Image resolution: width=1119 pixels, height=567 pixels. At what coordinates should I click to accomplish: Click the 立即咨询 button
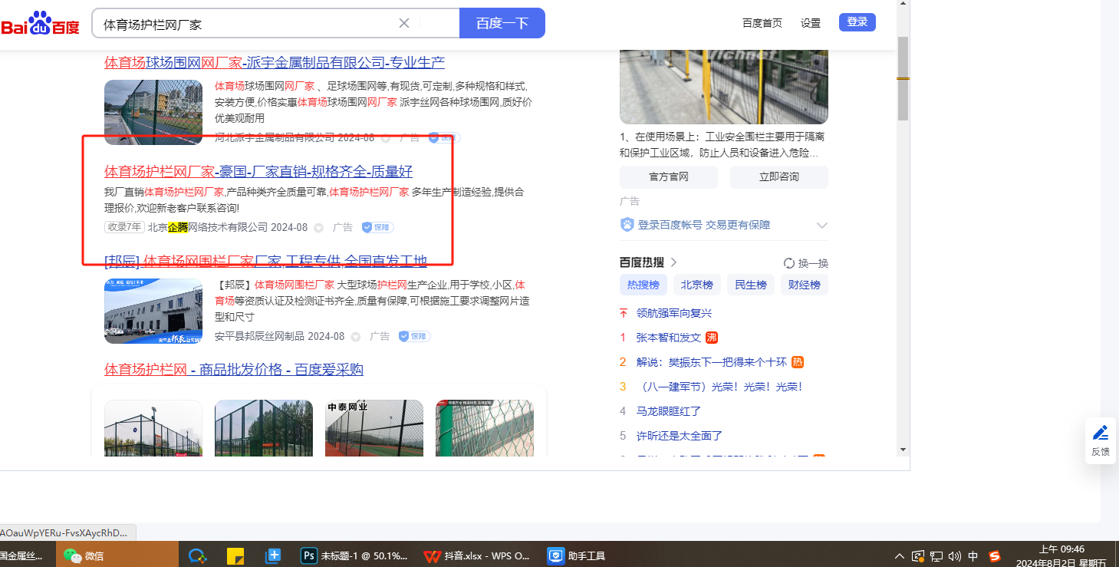pos(779,176)
